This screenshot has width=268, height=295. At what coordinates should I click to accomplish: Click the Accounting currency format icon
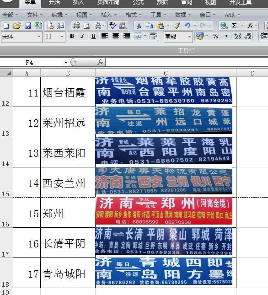pos(199,36)
